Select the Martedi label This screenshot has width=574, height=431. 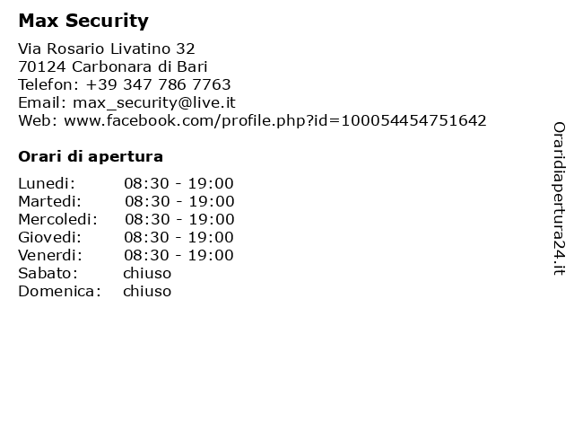click(50, 201)
